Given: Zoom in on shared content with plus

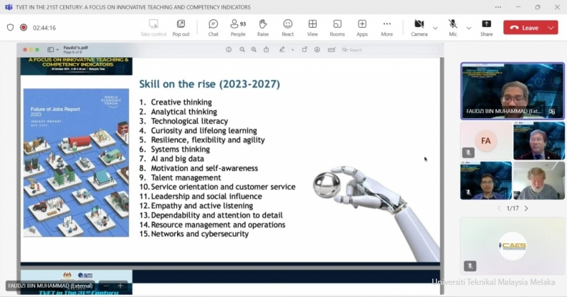Looking at the screenshot, I should 120,286.
